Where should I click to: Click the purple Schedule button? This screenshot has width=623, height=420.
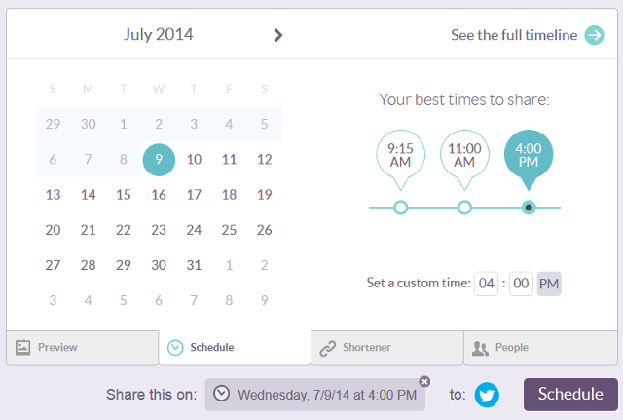click(570, 394)
